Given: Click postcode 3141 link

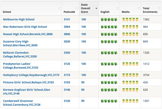Looking at the screenshot, I should pos(67,20).
